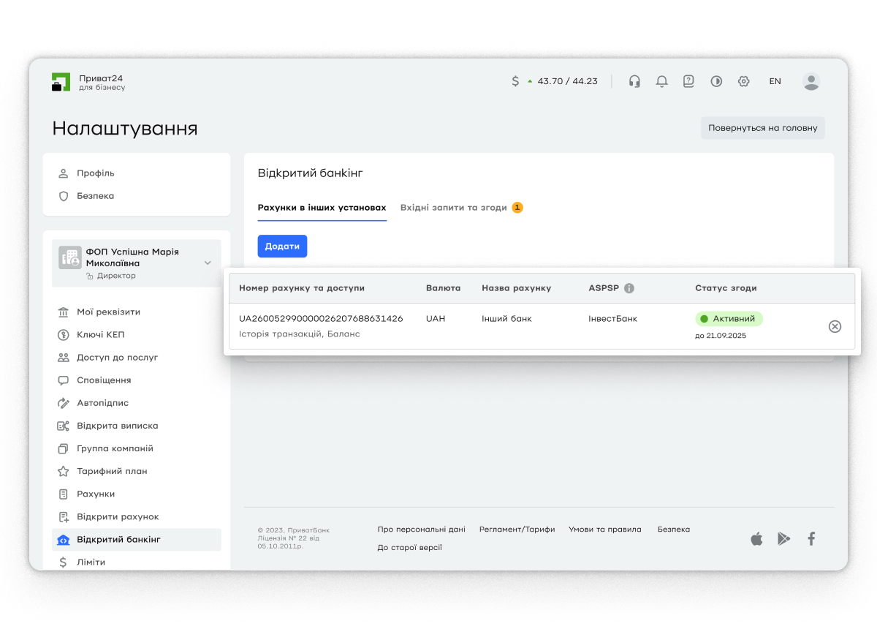Click the chat icon beside Сповіщення
The height and width of the screenshot is (629, 877).
[64, 380]
